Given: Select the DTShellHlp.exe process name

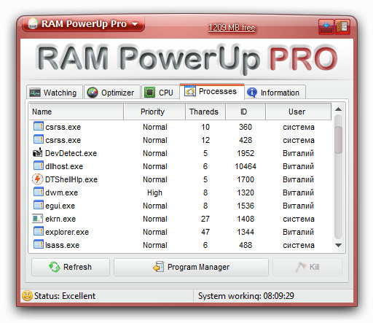Looking at the screenshot, I should point(71,179).
